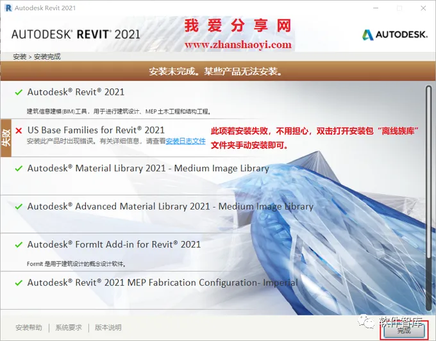
Task: Click the 安装 > 安装完成 breadcrumb text
Action: point(37,56)
